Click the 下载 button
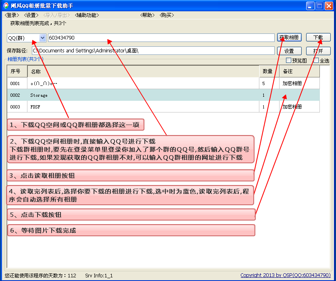The width and height of the screenshot is (336, 281). (x=318, y=37)
